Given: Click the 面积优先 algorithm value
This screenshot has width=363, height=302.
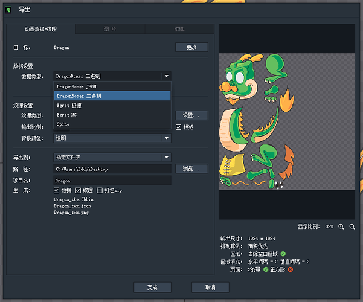Looking at the screenshot, I should [x=258, y=246].
